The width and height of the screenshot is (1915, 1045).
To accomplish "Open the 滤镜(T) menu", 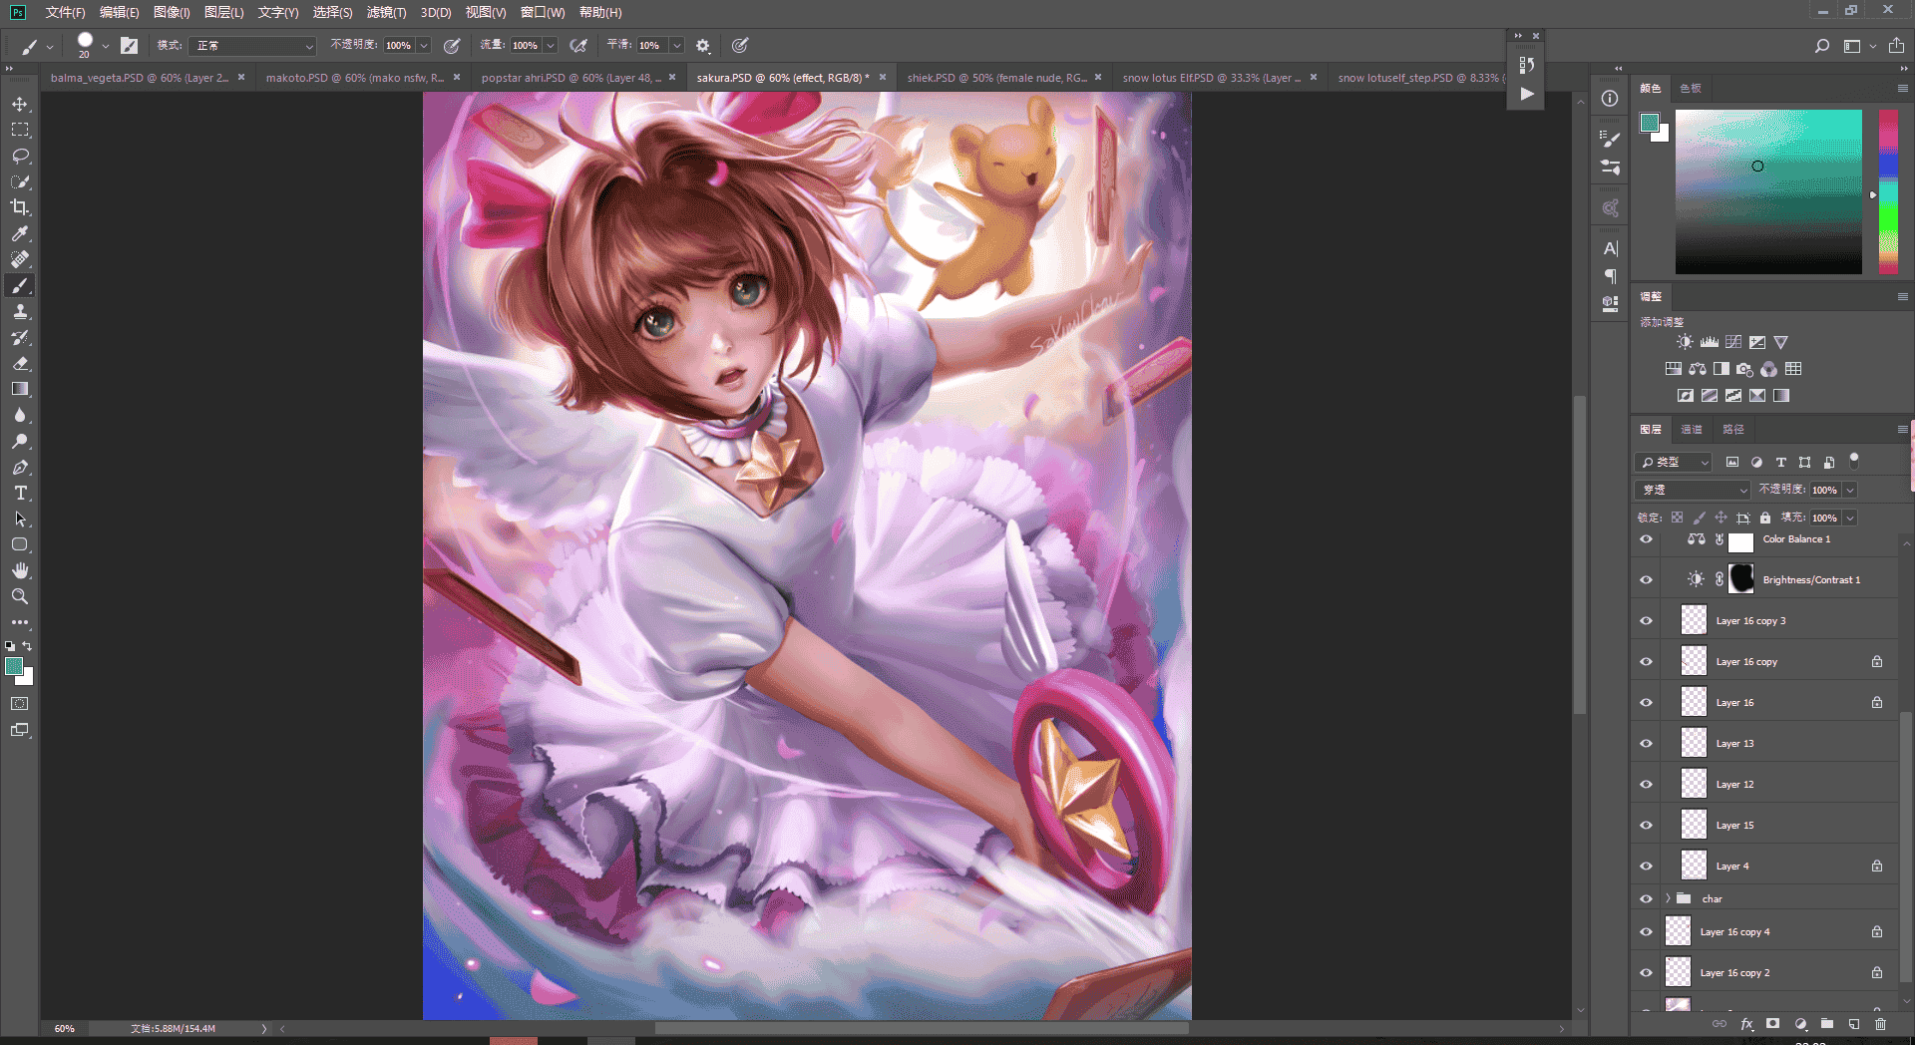I will click(386, 13).
